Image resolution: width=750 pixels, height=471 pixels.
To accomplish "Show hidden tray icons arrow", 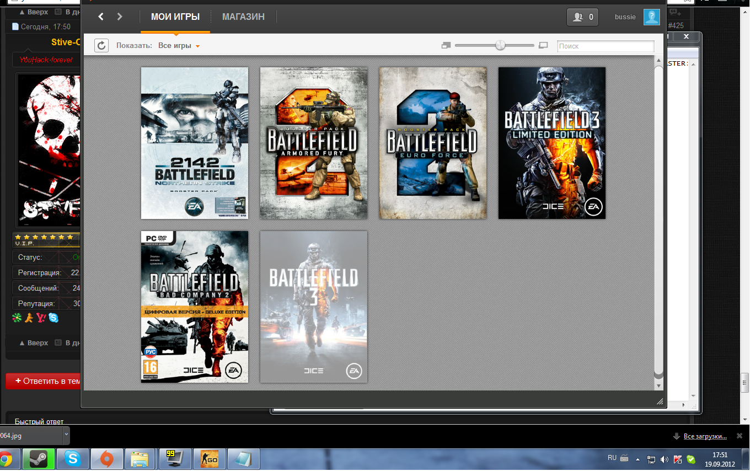I will (638, 459).
